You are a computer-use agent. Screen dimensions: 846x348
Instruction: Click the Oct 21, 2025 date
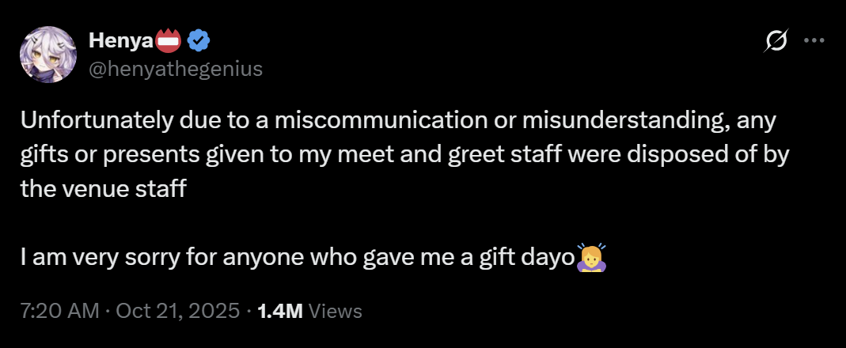pos(177,311)
